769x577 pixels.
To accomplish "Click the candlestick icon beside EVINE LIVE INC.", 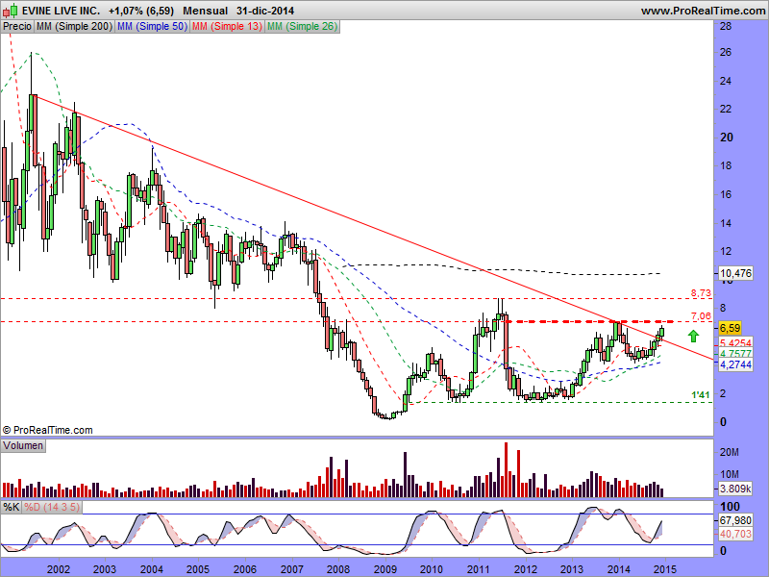I will pyautogui.click(x=11, y=11).
